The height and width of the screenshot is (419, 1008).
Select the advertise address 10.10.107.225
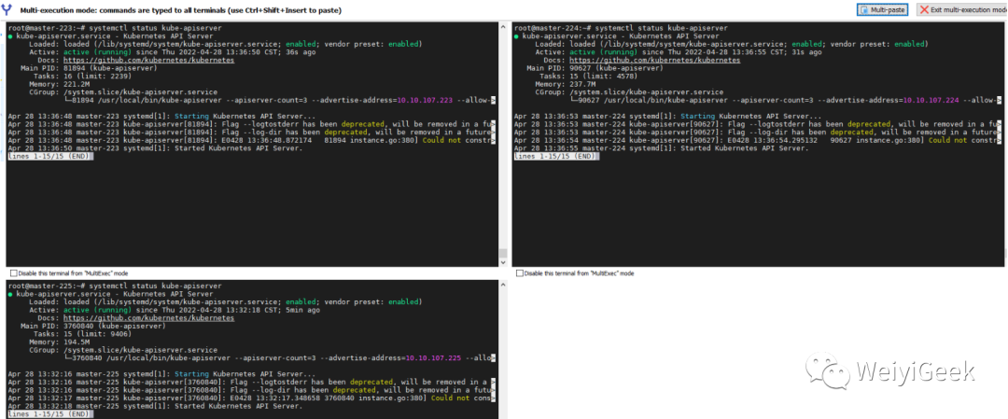[433, 358]
